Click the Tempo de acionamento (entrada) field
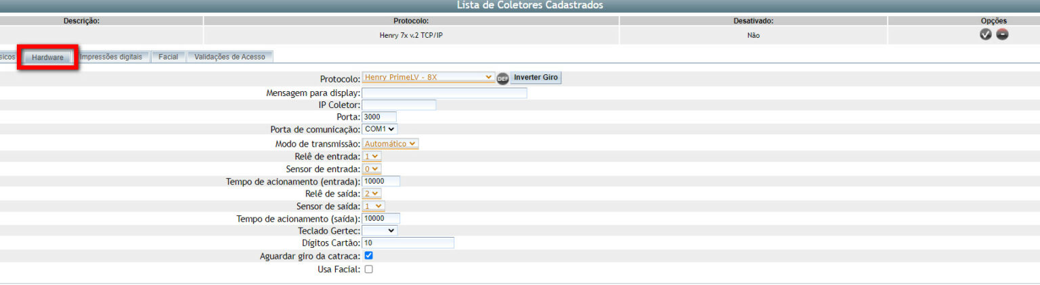Viewport: 1040px width, 285px height. (381, 181)
